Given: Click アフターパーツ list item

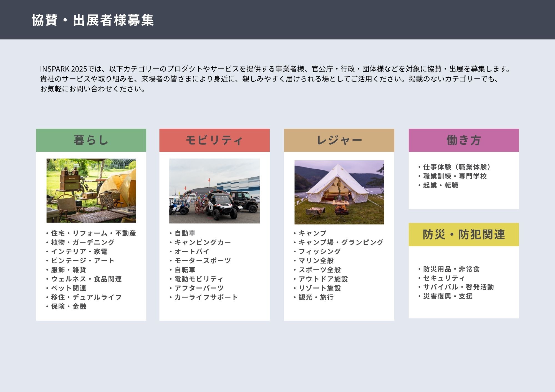Looking at the screenshot, I should (196, 288).
